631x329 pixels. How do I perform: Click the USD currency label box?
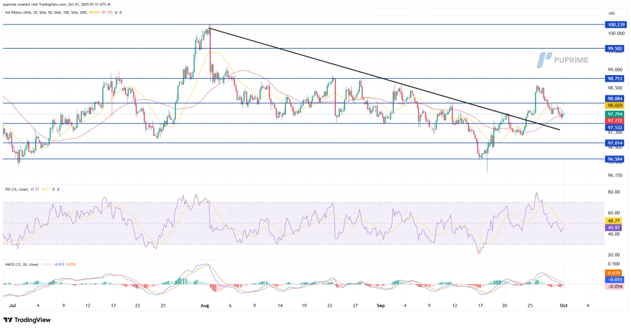611,13
